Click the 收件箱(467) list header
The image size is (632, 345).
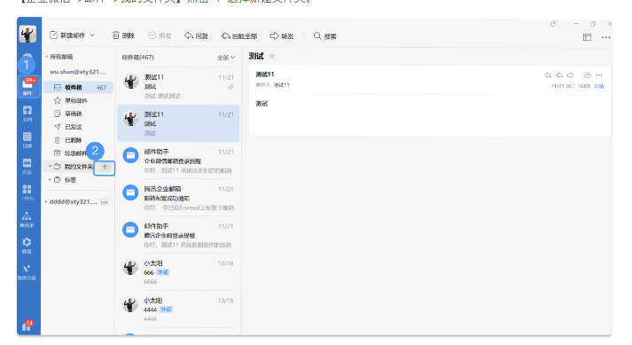pos(138,58)
